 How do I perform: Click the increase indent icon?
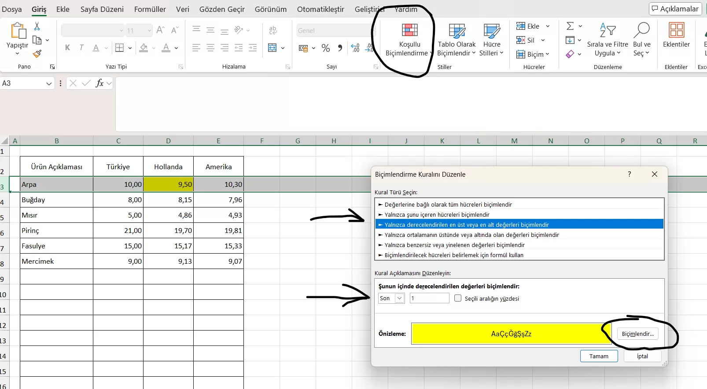(253, 48)
